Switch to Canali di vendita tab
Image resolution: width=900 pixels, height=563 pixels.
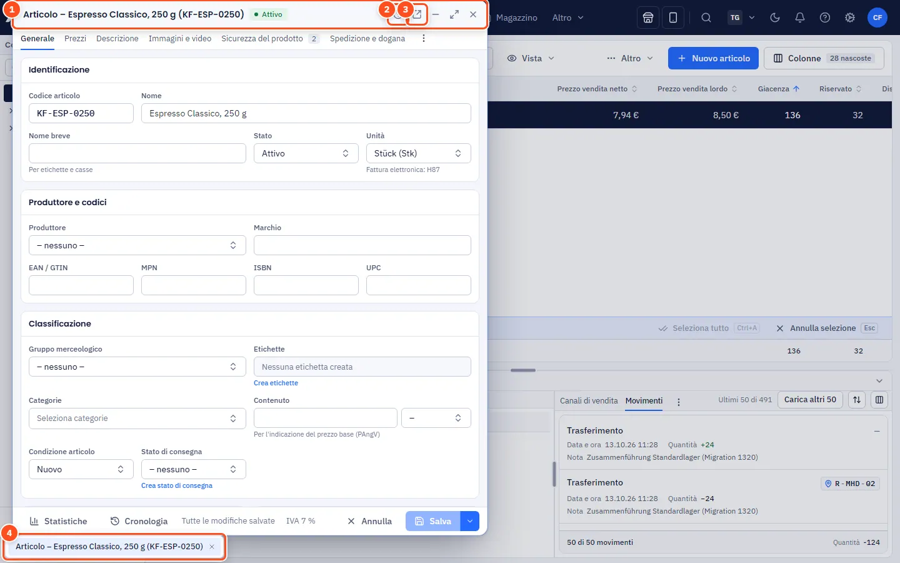(589, 400)
